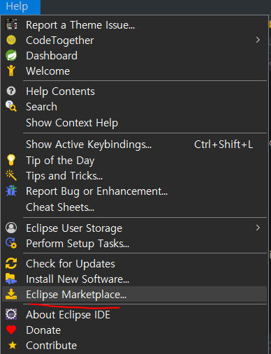
Task: Click the About Eclipse IDE logo icon
Action: (x=11, y=314)
